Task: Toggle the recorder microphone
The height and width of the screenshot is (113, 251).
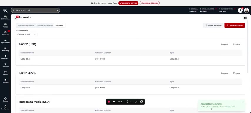Action: tap(127, 102)
